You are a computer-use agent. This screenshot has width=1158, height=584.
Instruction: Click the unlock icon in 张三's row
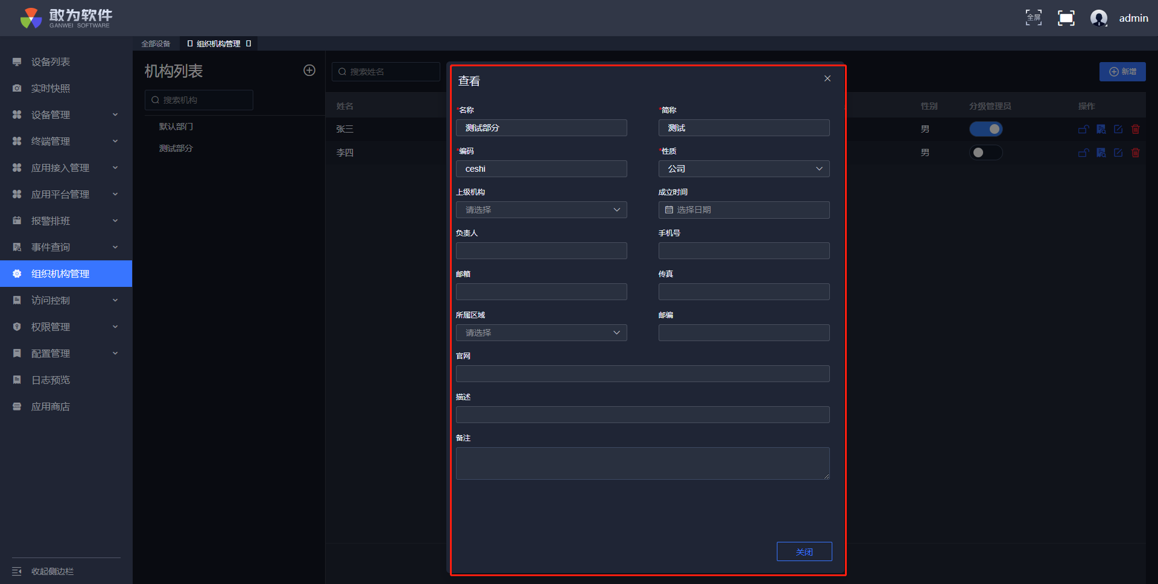click(1083, 129)
